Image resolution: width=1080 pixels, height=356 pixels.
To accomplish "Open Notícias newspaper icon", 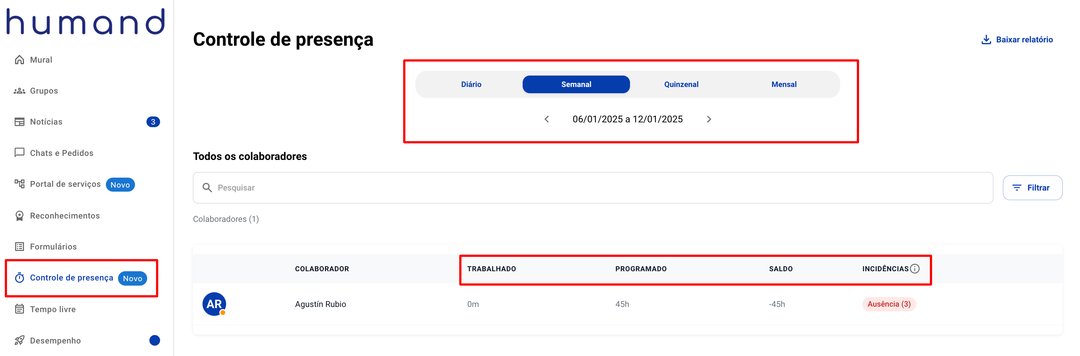I will coord(19,122).
